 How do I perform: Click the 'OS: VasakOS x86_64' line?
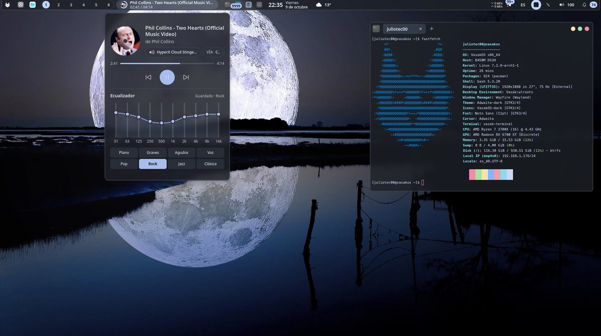point(481,54)
